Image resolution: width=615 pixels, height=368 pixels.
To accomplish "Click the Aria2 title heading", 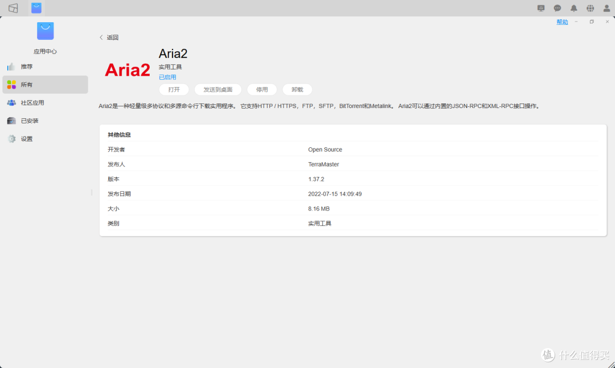I will pos(173,53).
